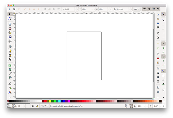Click the Save document icon
The height and width of the screenshot is (118, 173).
coord(158,23)
